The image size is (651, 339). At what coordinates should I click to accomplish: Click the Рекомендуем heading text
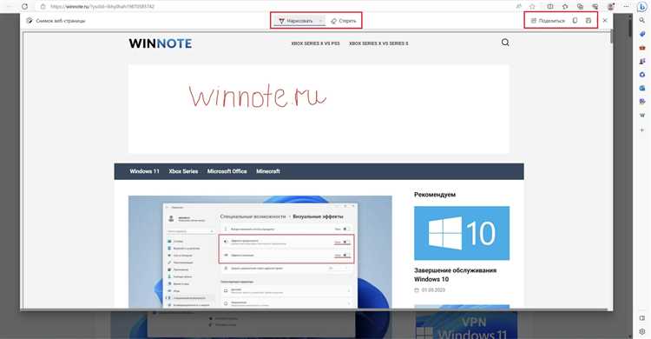435,194
